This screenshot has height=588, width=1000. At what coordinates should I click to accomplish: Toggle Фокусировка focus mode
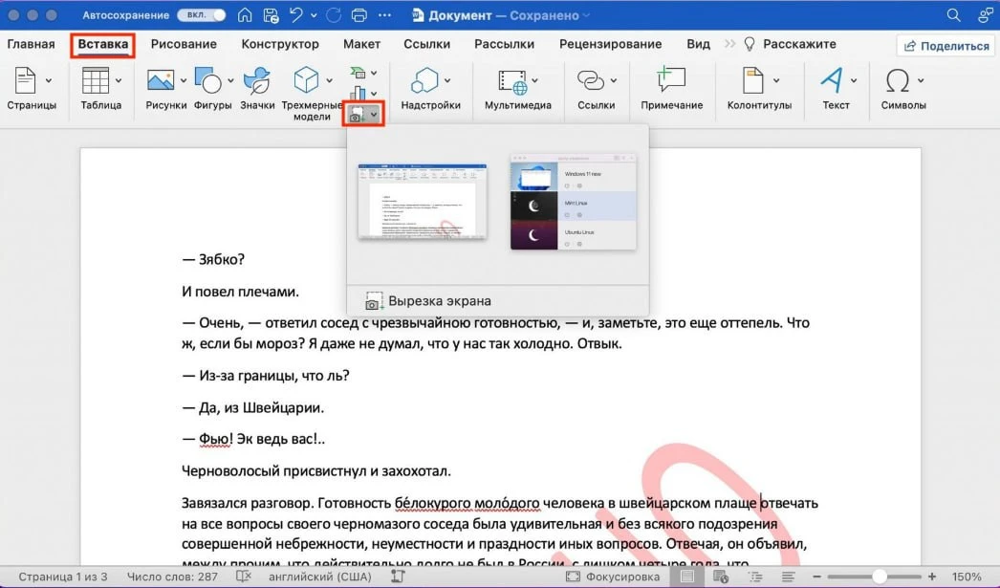click(x=613, y=577)
